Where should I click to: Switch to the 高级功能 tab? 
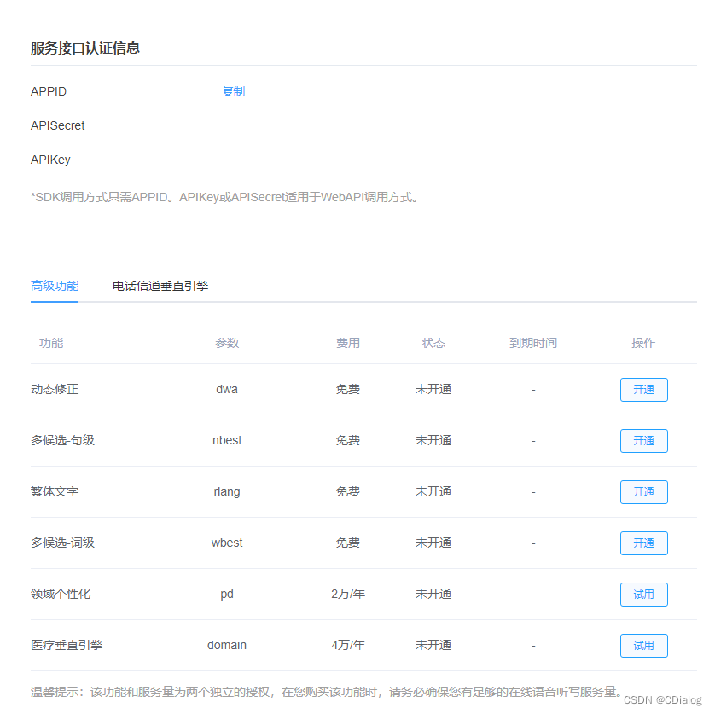point(55,286)
